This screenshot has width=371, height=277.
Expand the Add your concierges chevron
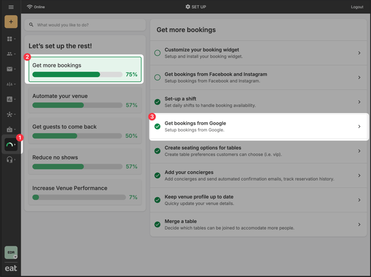(359, 176)
